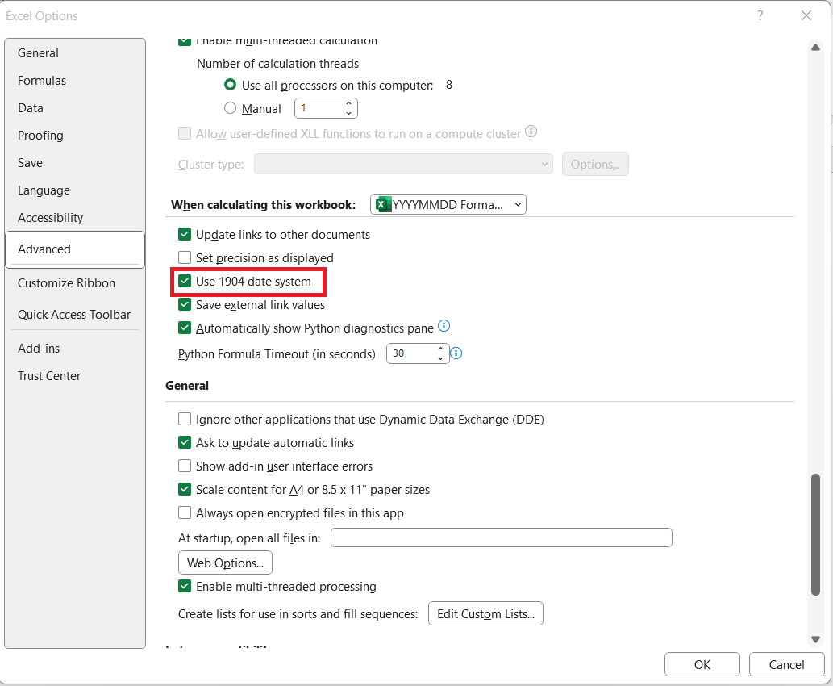The width and height of the screenshot is (833, 686).
Task: Decrease the Manual threads spinner value
Action: tap(348, 113)
